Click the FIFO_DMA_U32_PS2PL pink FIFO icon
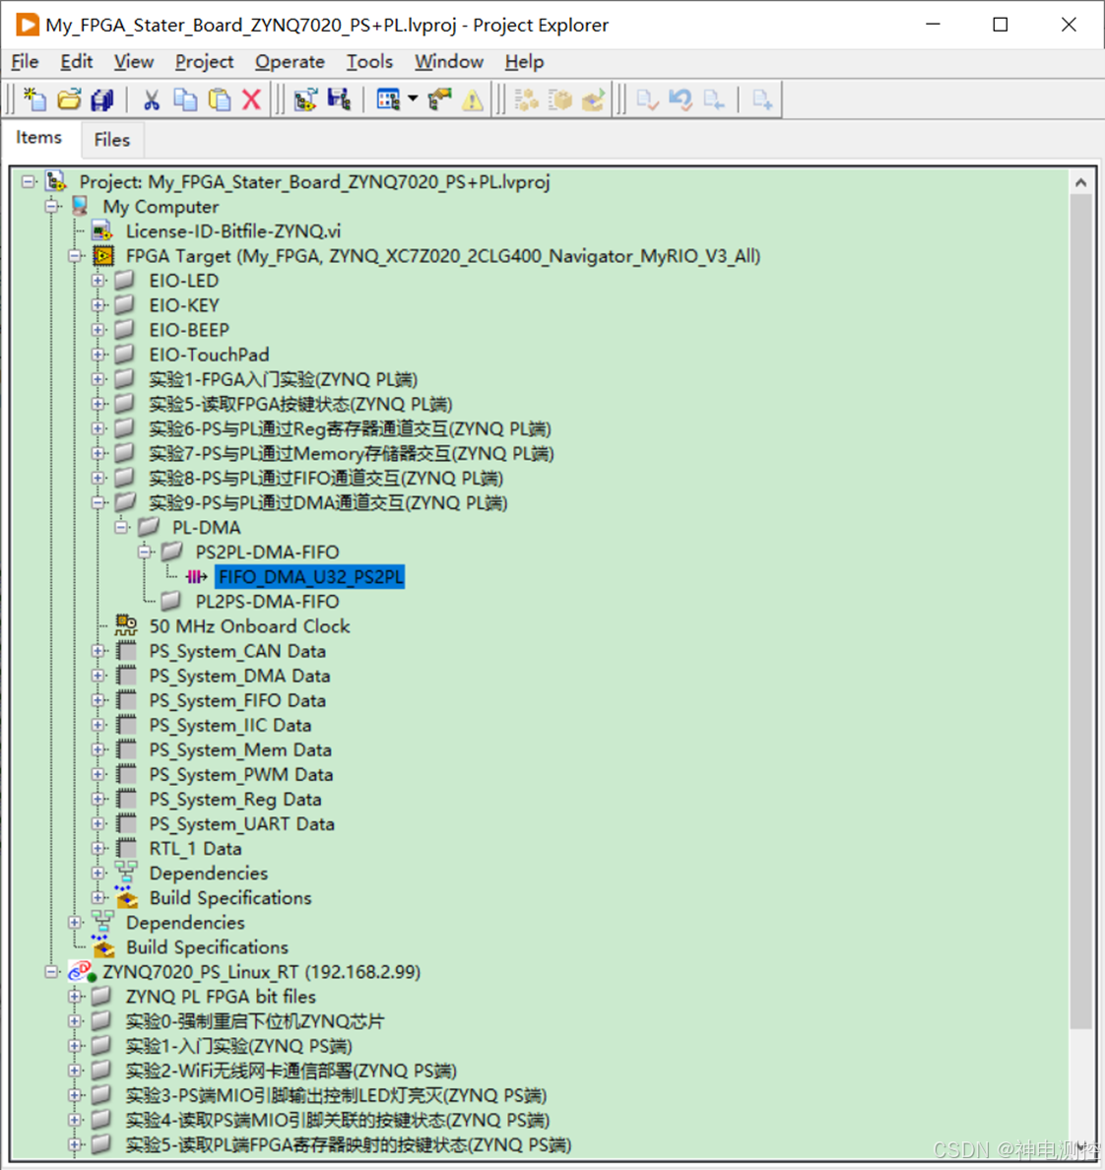 click(196, 577)
